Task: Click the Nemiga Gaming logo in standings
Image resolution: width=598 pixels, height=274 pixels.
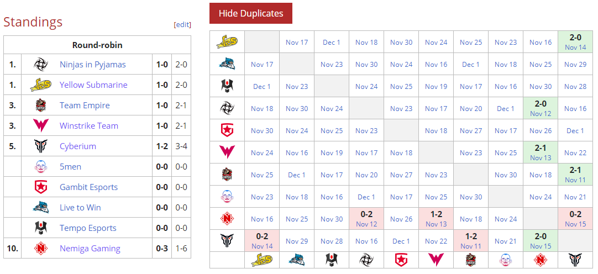Action: (x=41, y=249)
